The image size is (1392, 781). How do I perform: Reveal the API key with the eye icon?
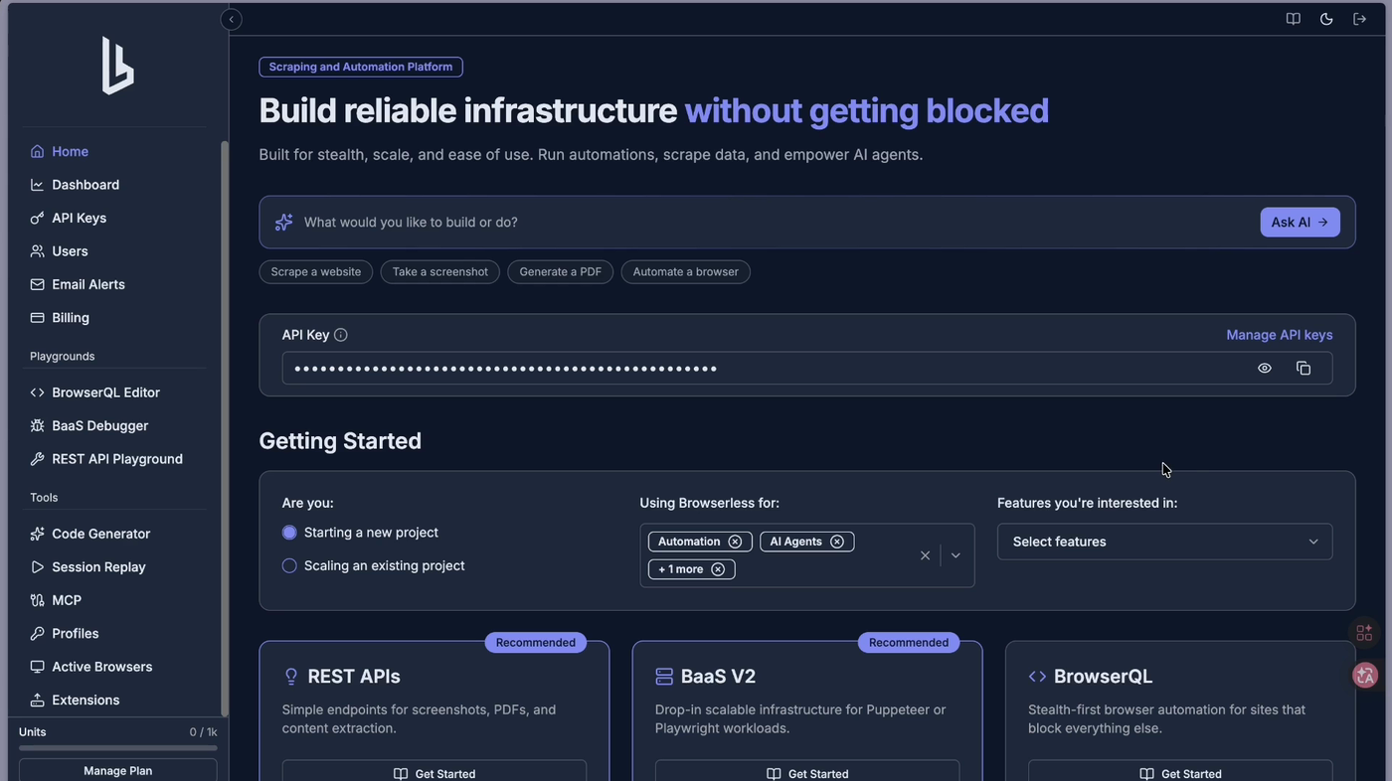tap(1265, 369)
